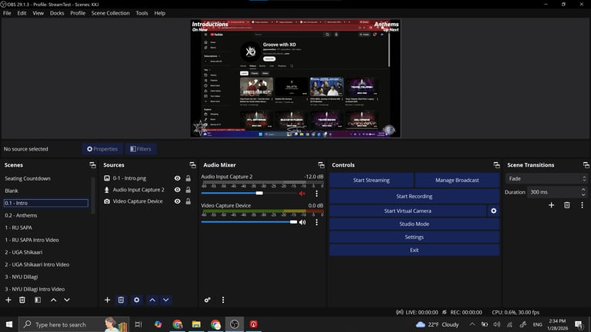591x332 pixels.
Task: Move scene up with arrow icon
Action: click(54, 300)
